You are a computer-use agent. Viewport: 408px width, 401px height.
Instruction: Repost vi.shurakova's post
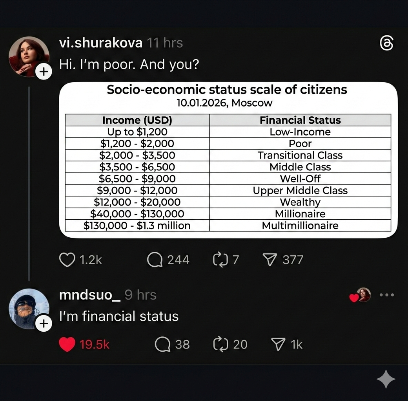220,260
